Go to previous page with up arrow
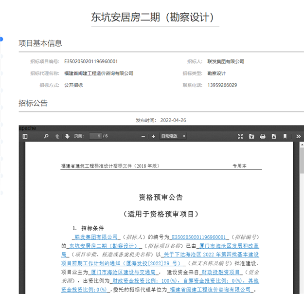 coord(57,136)
